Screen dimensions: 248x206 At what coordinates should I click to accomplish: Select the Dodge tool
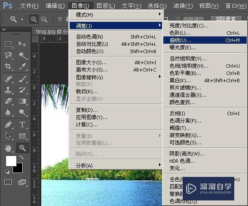[22, 112]
